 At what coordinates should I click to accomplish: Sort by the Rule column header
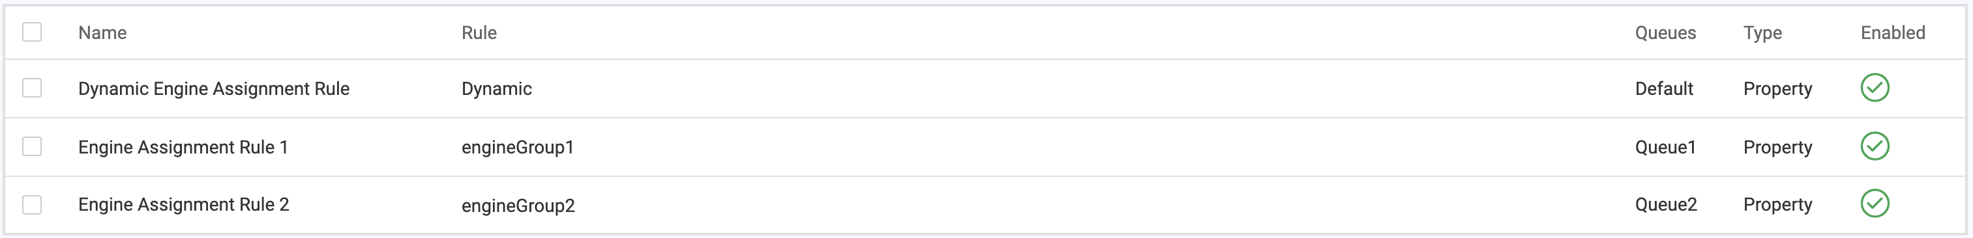point(479,33)
